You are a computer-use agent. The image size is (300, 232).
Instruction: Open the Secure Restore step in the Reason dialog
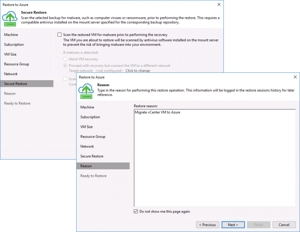pos(92,156)
